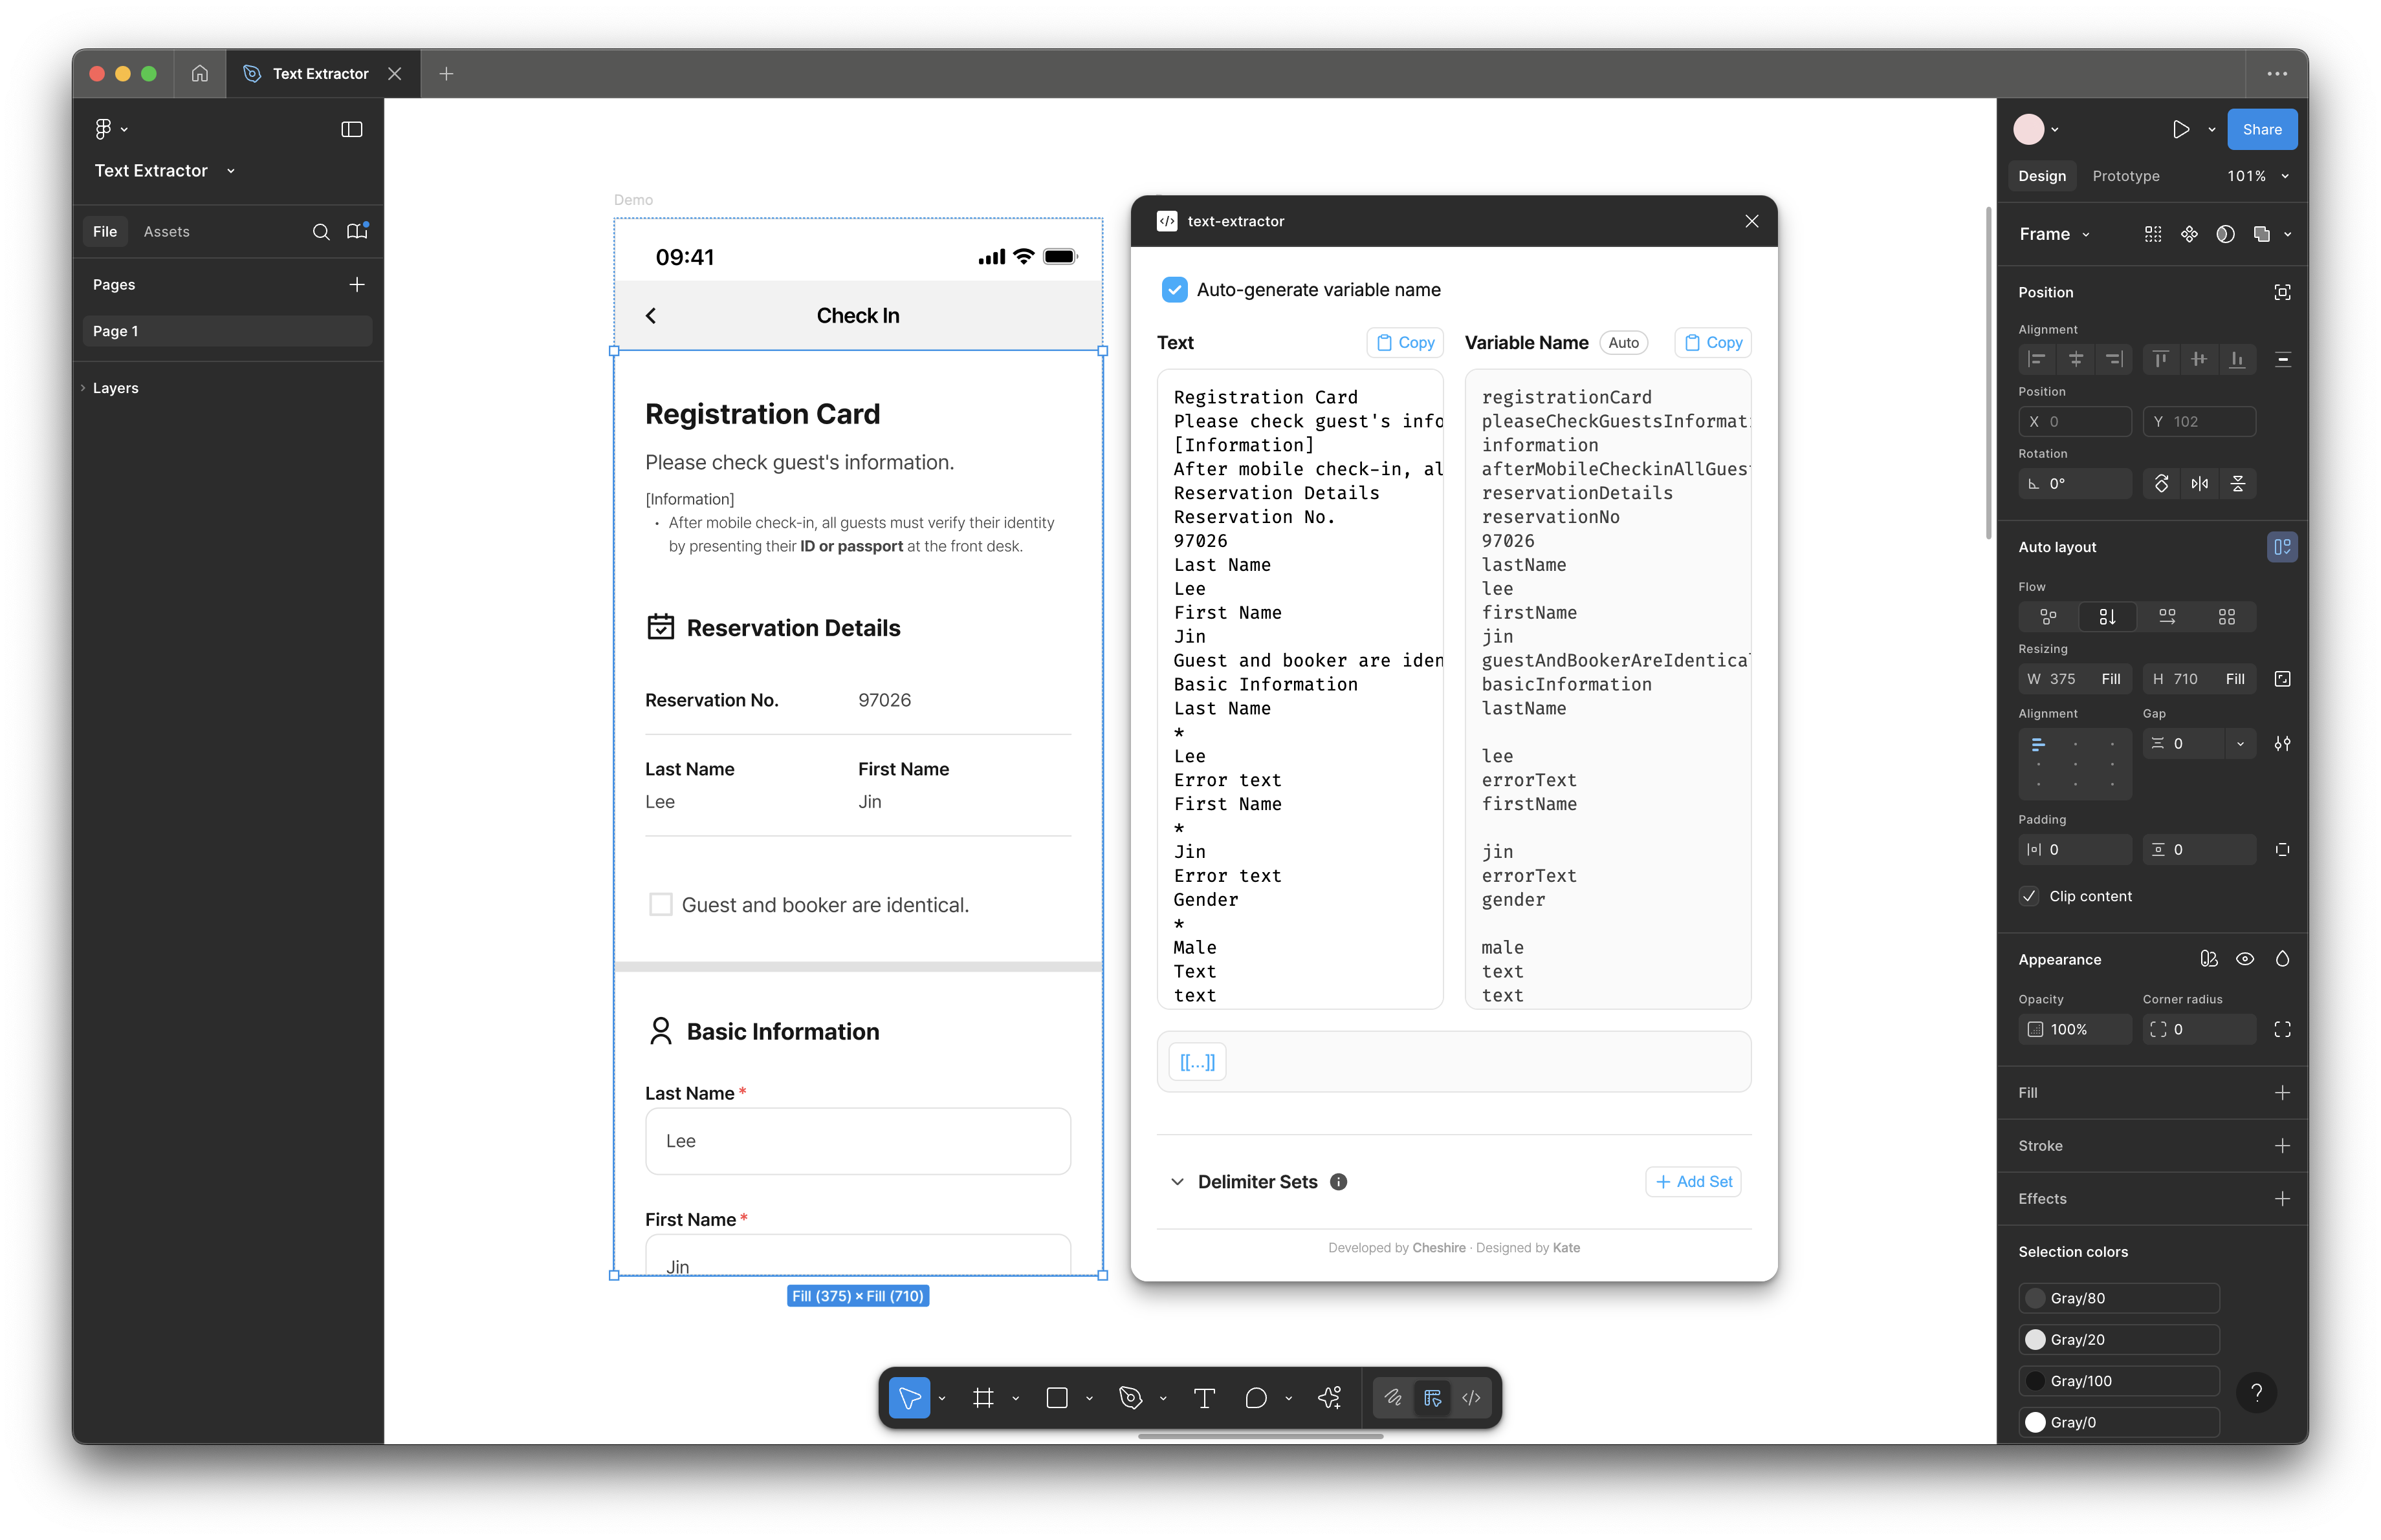Select the Frame tool in toolbar

pyautogui.click(x=983, y=1398)
